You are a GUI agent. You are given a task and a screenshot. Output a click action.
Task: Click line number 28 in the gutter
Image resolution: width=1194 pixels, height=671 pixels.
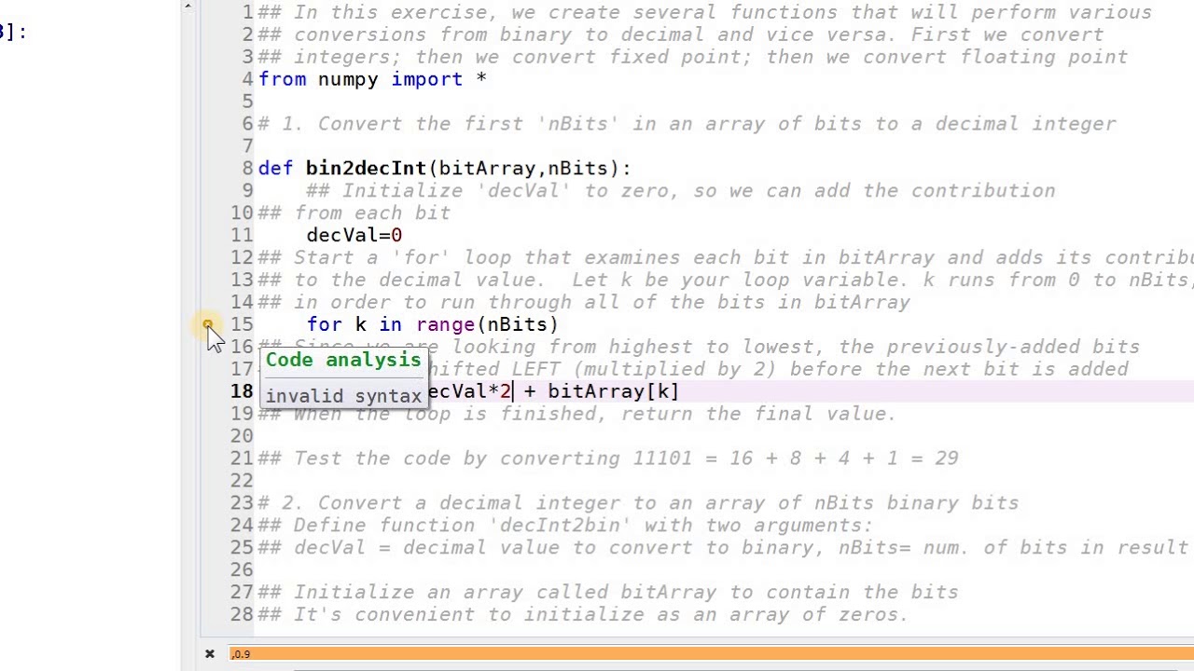(242, 615)
